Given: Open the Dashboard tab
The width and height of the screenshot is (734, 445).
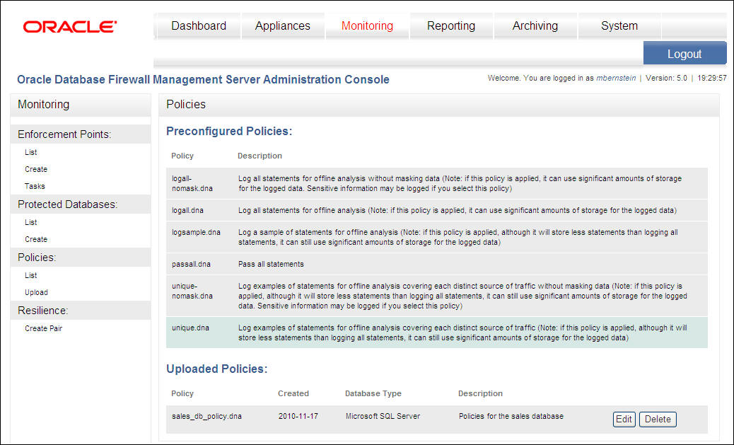Looking at the screenshot, I should [x=199, y=25].
